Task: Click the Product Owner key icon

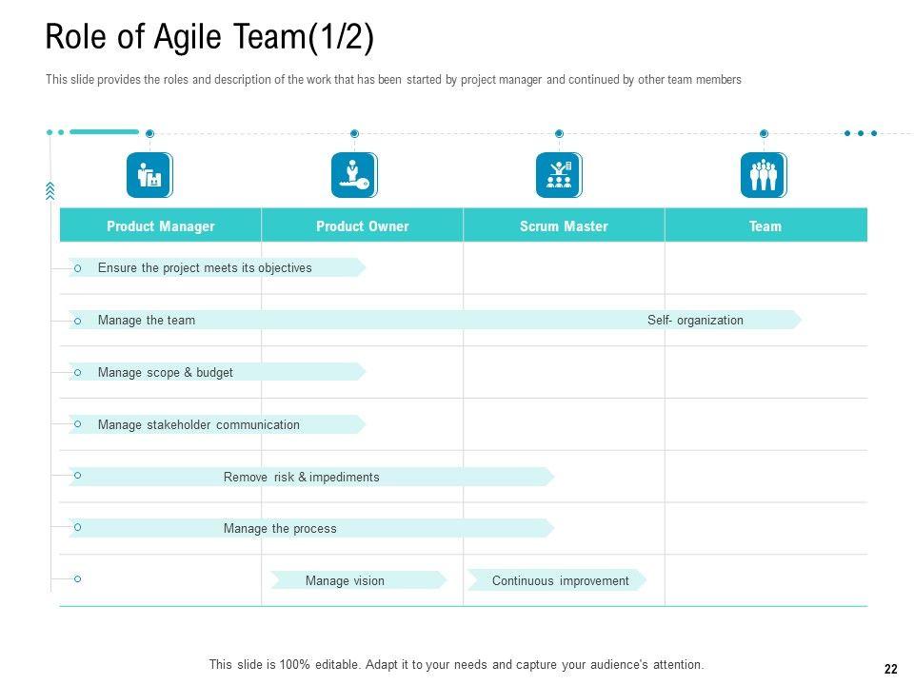Action: click(x=354, y=176)
